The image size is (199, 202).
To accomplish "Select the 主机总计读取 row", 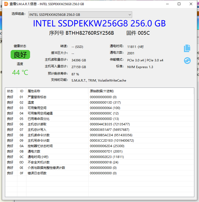I will click(x=99, y=124).
